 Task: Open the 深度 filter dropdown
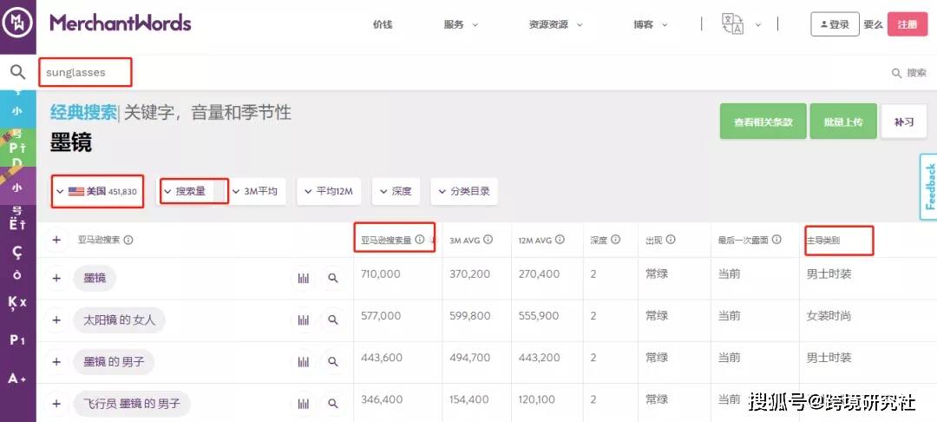[x=396, y=191]
